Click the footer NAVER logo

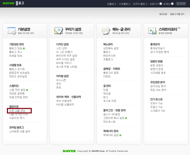point(69,151)
